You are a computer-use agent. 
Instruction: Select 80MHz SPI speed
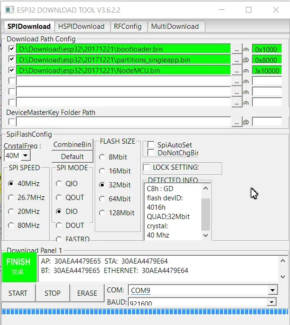pyautogui.click(x=11, y=226)
